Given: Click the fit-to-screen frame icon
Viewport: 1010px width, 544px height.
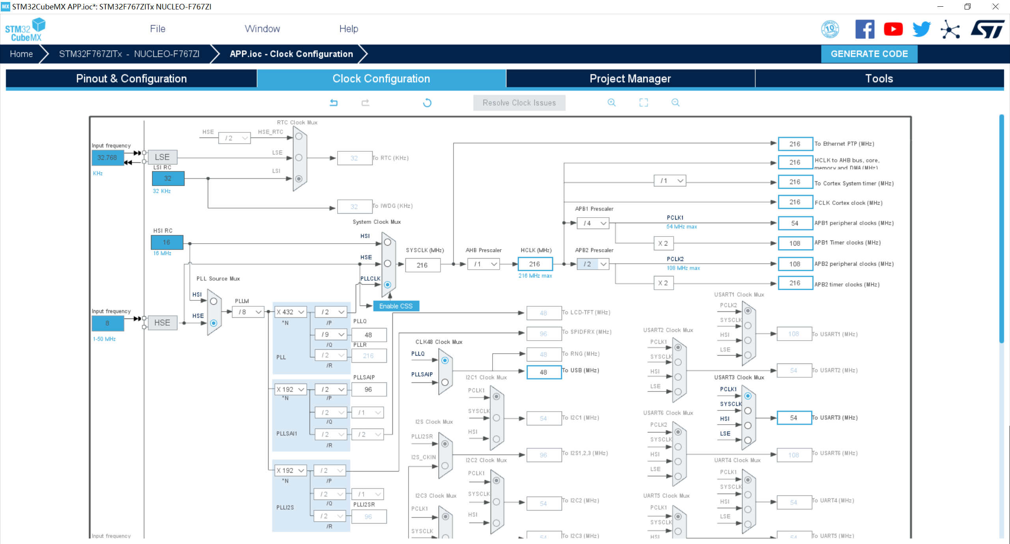Looking at the screenshot, I should click(x=644, y=102).
